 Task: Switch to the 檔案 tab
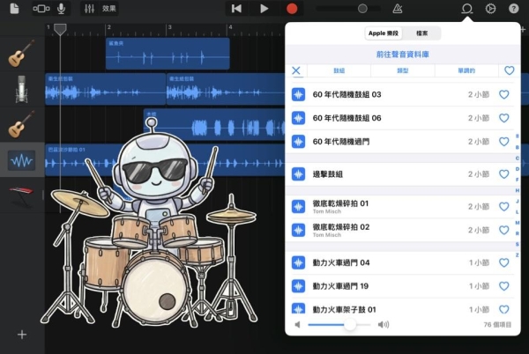421,33
